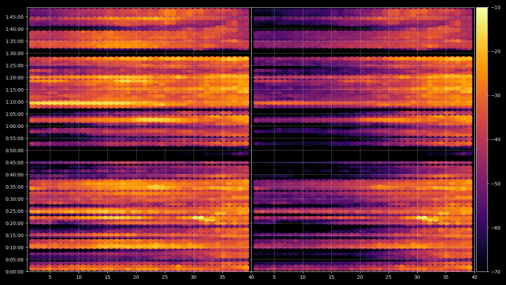Select the 0:25:00 time label
This screenshot has width=506, height=285.
click(x=15, y=211)
